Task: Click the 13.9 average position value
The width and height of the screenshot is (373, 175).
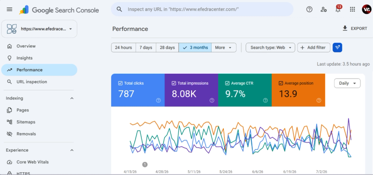Action: [288, 94]
